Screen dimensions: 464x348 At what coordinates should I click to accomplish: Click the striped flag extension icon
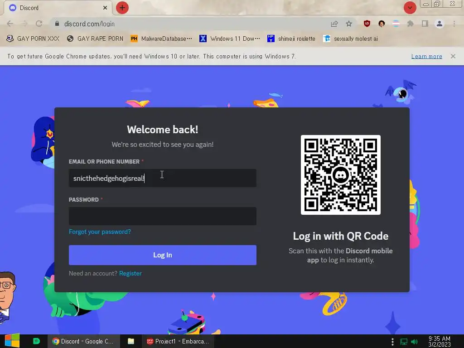tap(396, 24)
